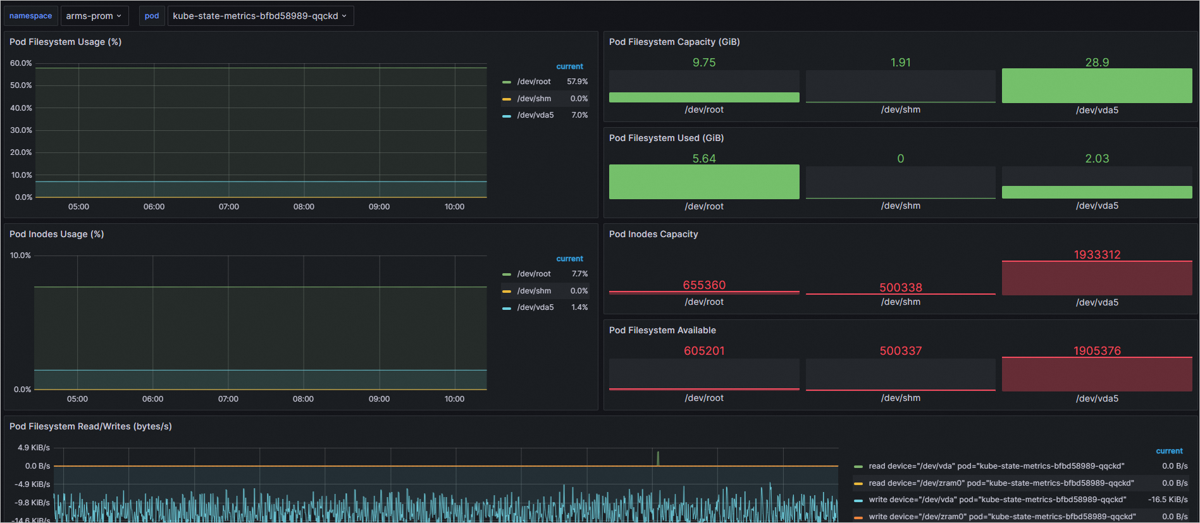Open the Pod Inodes Usage (%) panel title menu
1200x523 pixels.
pyautogui.click(x=56, y=234)
